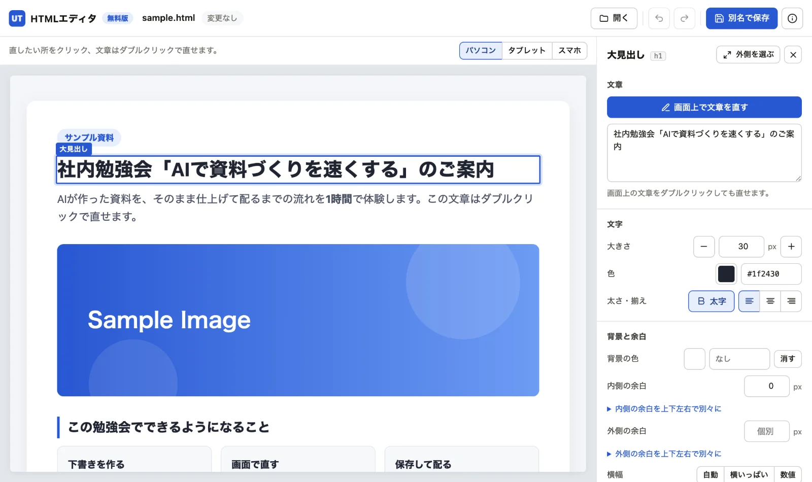Screen dimensions: 812x482
Task: Select the 画面で直す card
Action: 298,459
